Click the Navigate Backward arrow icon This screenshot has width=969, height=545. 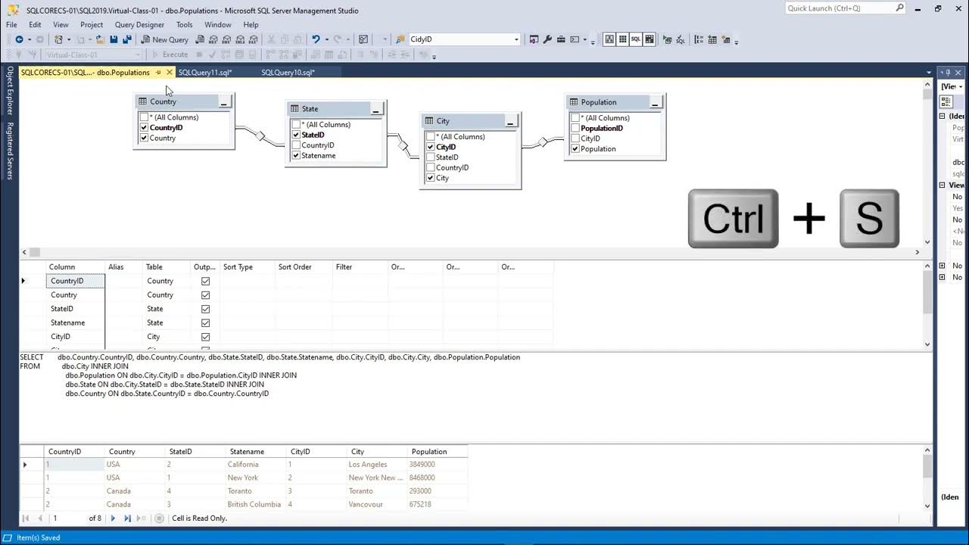click(19, 39)
